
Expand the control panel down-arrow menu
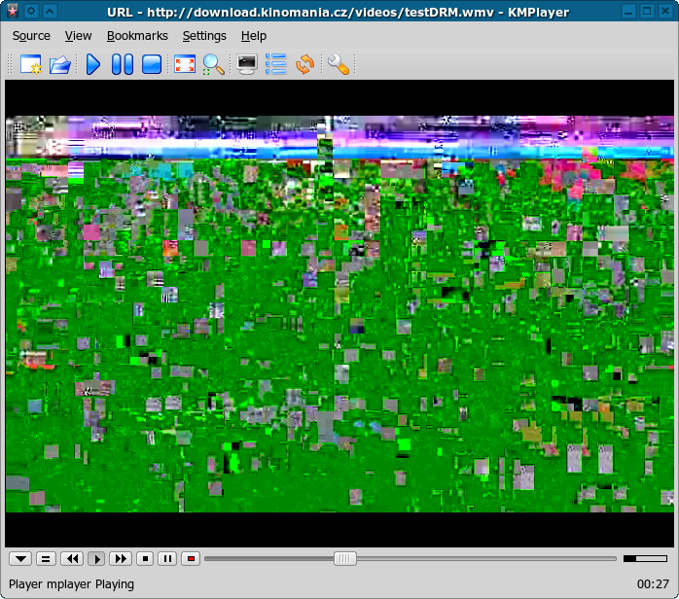point(20,559)
